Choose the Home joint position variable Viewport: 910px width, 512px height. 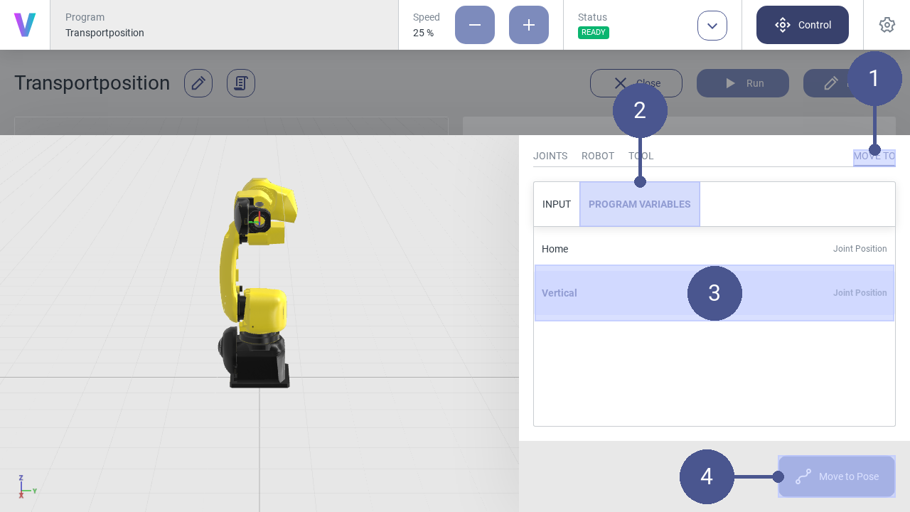(x=714, y=249)
